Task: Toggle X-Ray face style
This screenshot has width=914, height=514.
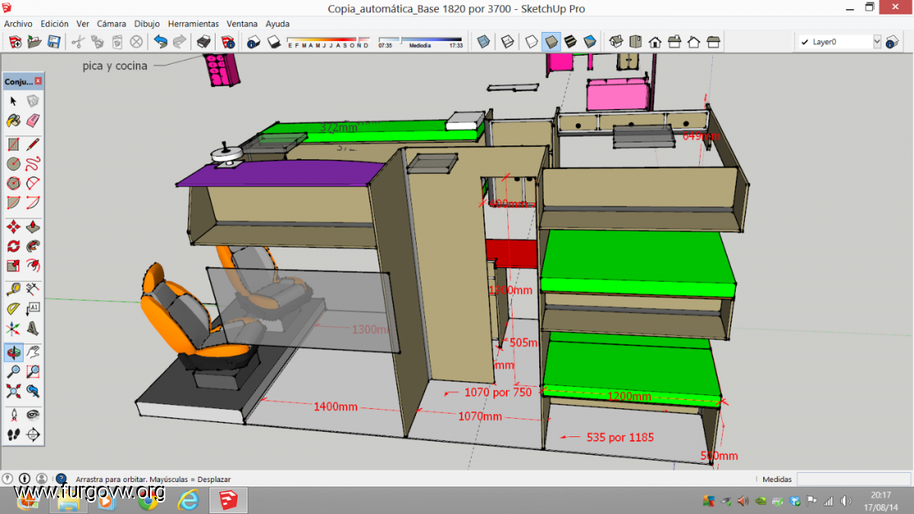Action: click(x=483, y=42)
